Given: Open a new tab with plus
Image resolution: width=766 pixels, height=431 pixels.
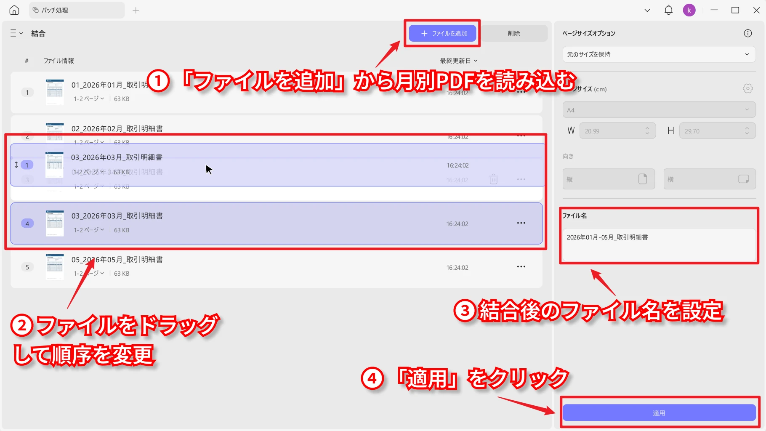Looking at the screenshot, I should [136, 10].
